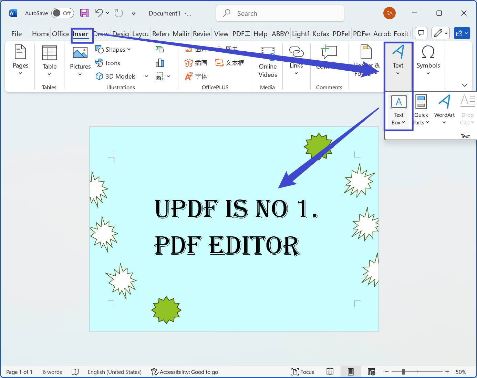This screenshot has width=477, height=378.
Task: Click the 6 words count
Action: click(52, 372)
